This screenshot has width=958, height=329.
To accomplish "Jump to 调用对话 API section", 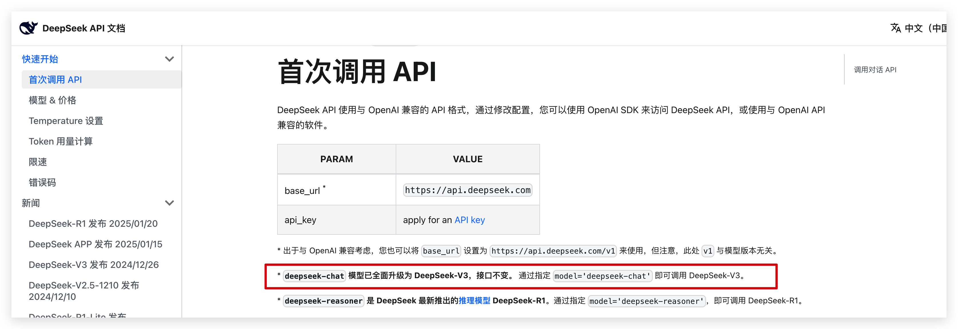I will [x=875, y=70].
